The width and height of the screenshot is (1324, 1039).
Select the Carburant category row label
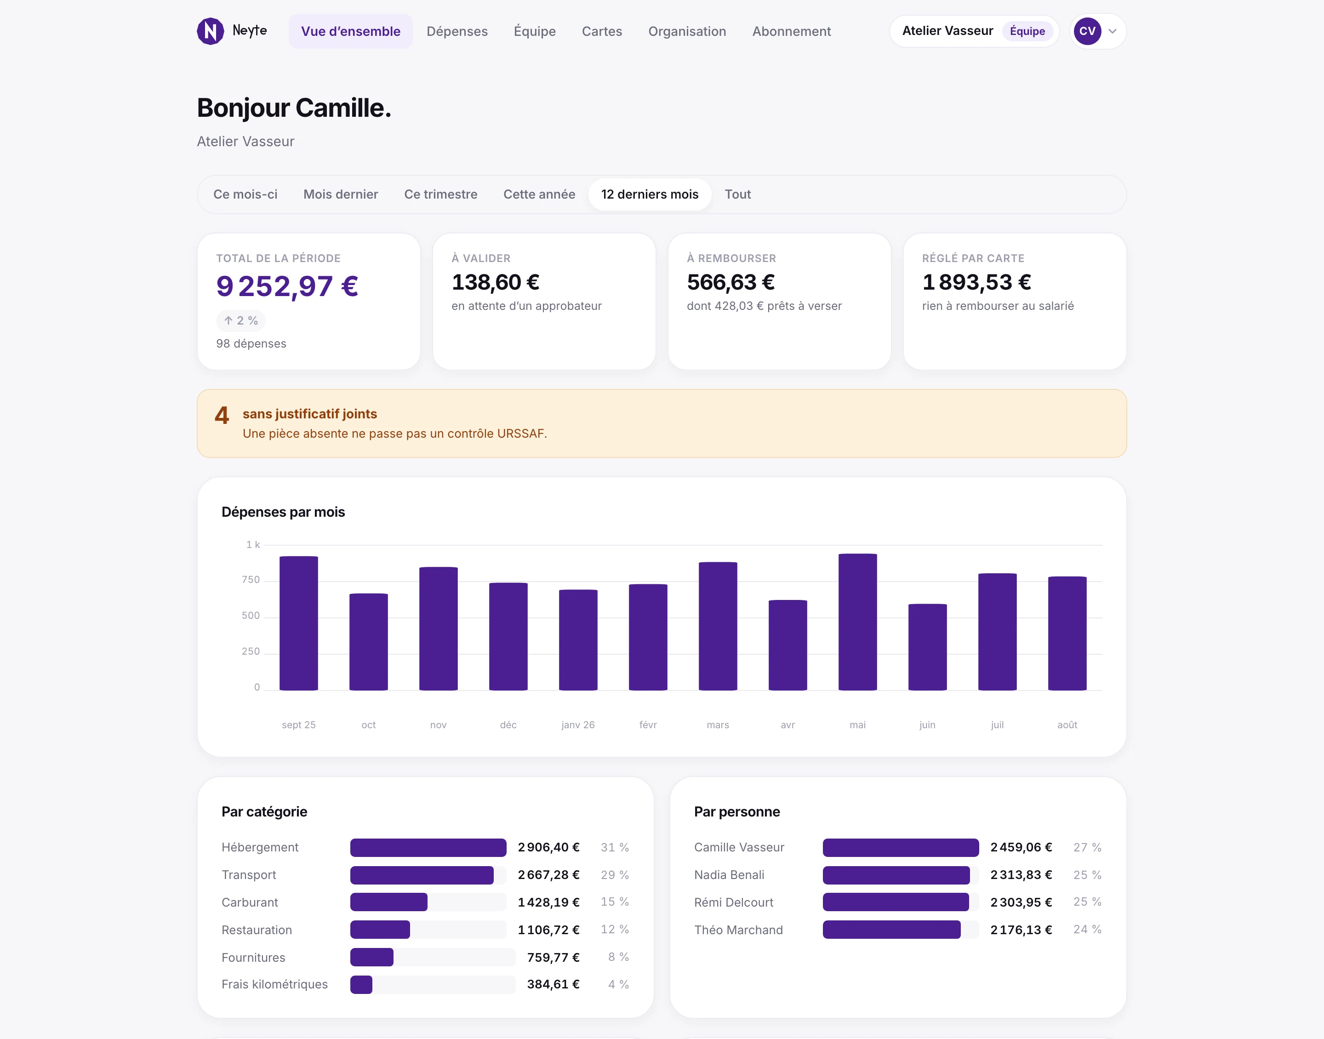tap(249, 902)
